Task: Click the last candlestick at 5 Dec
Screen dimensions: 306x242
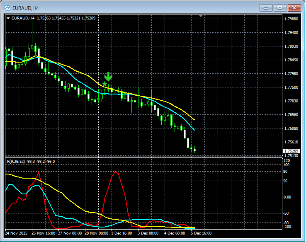Action: pyautogui.click(x=194, y=150)
